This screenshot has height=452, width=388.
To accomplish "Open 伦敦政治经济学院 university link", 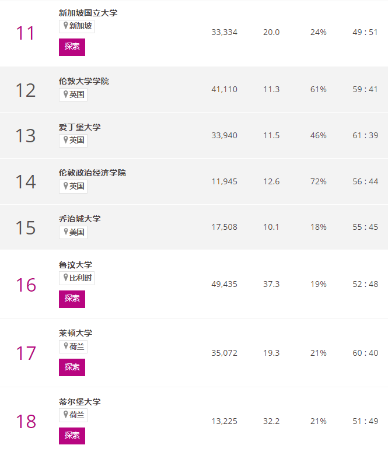I will point(92,173).
